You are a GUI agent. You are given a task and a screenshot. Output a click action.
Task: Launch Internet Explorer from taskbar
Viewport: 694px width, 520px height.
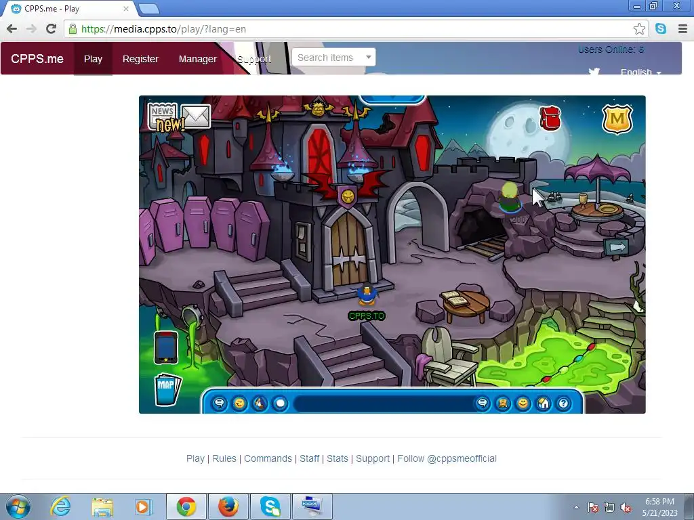click(x=60, y=506)
